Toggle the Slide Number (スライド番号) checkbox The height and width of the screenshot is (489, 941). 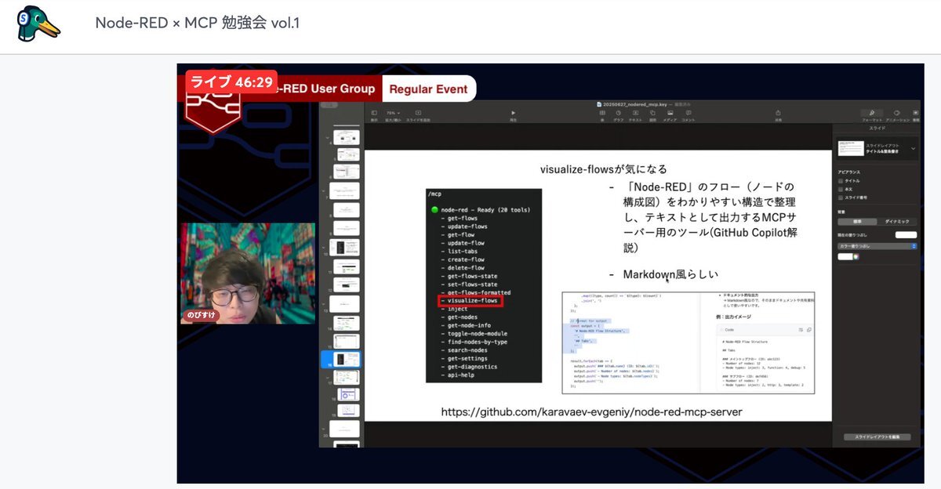[840, 197]
